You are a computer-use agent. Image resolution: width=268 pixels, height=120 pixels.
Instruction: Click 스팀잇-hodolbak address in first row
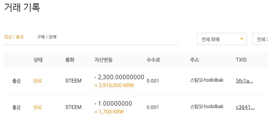click(x=207, y=80)
